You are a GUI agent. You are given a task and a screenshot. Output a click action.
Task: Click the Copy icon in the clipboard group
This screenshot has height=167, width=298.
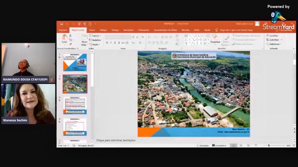click(x=70, y=40)
